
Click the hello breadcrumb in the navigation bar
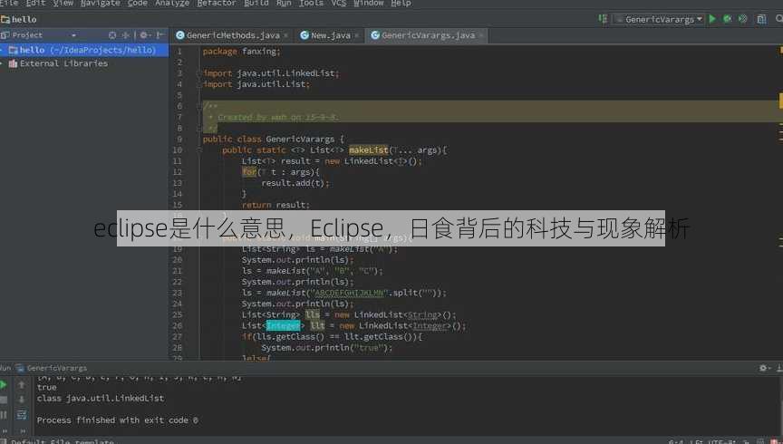(x=24, y=19)
